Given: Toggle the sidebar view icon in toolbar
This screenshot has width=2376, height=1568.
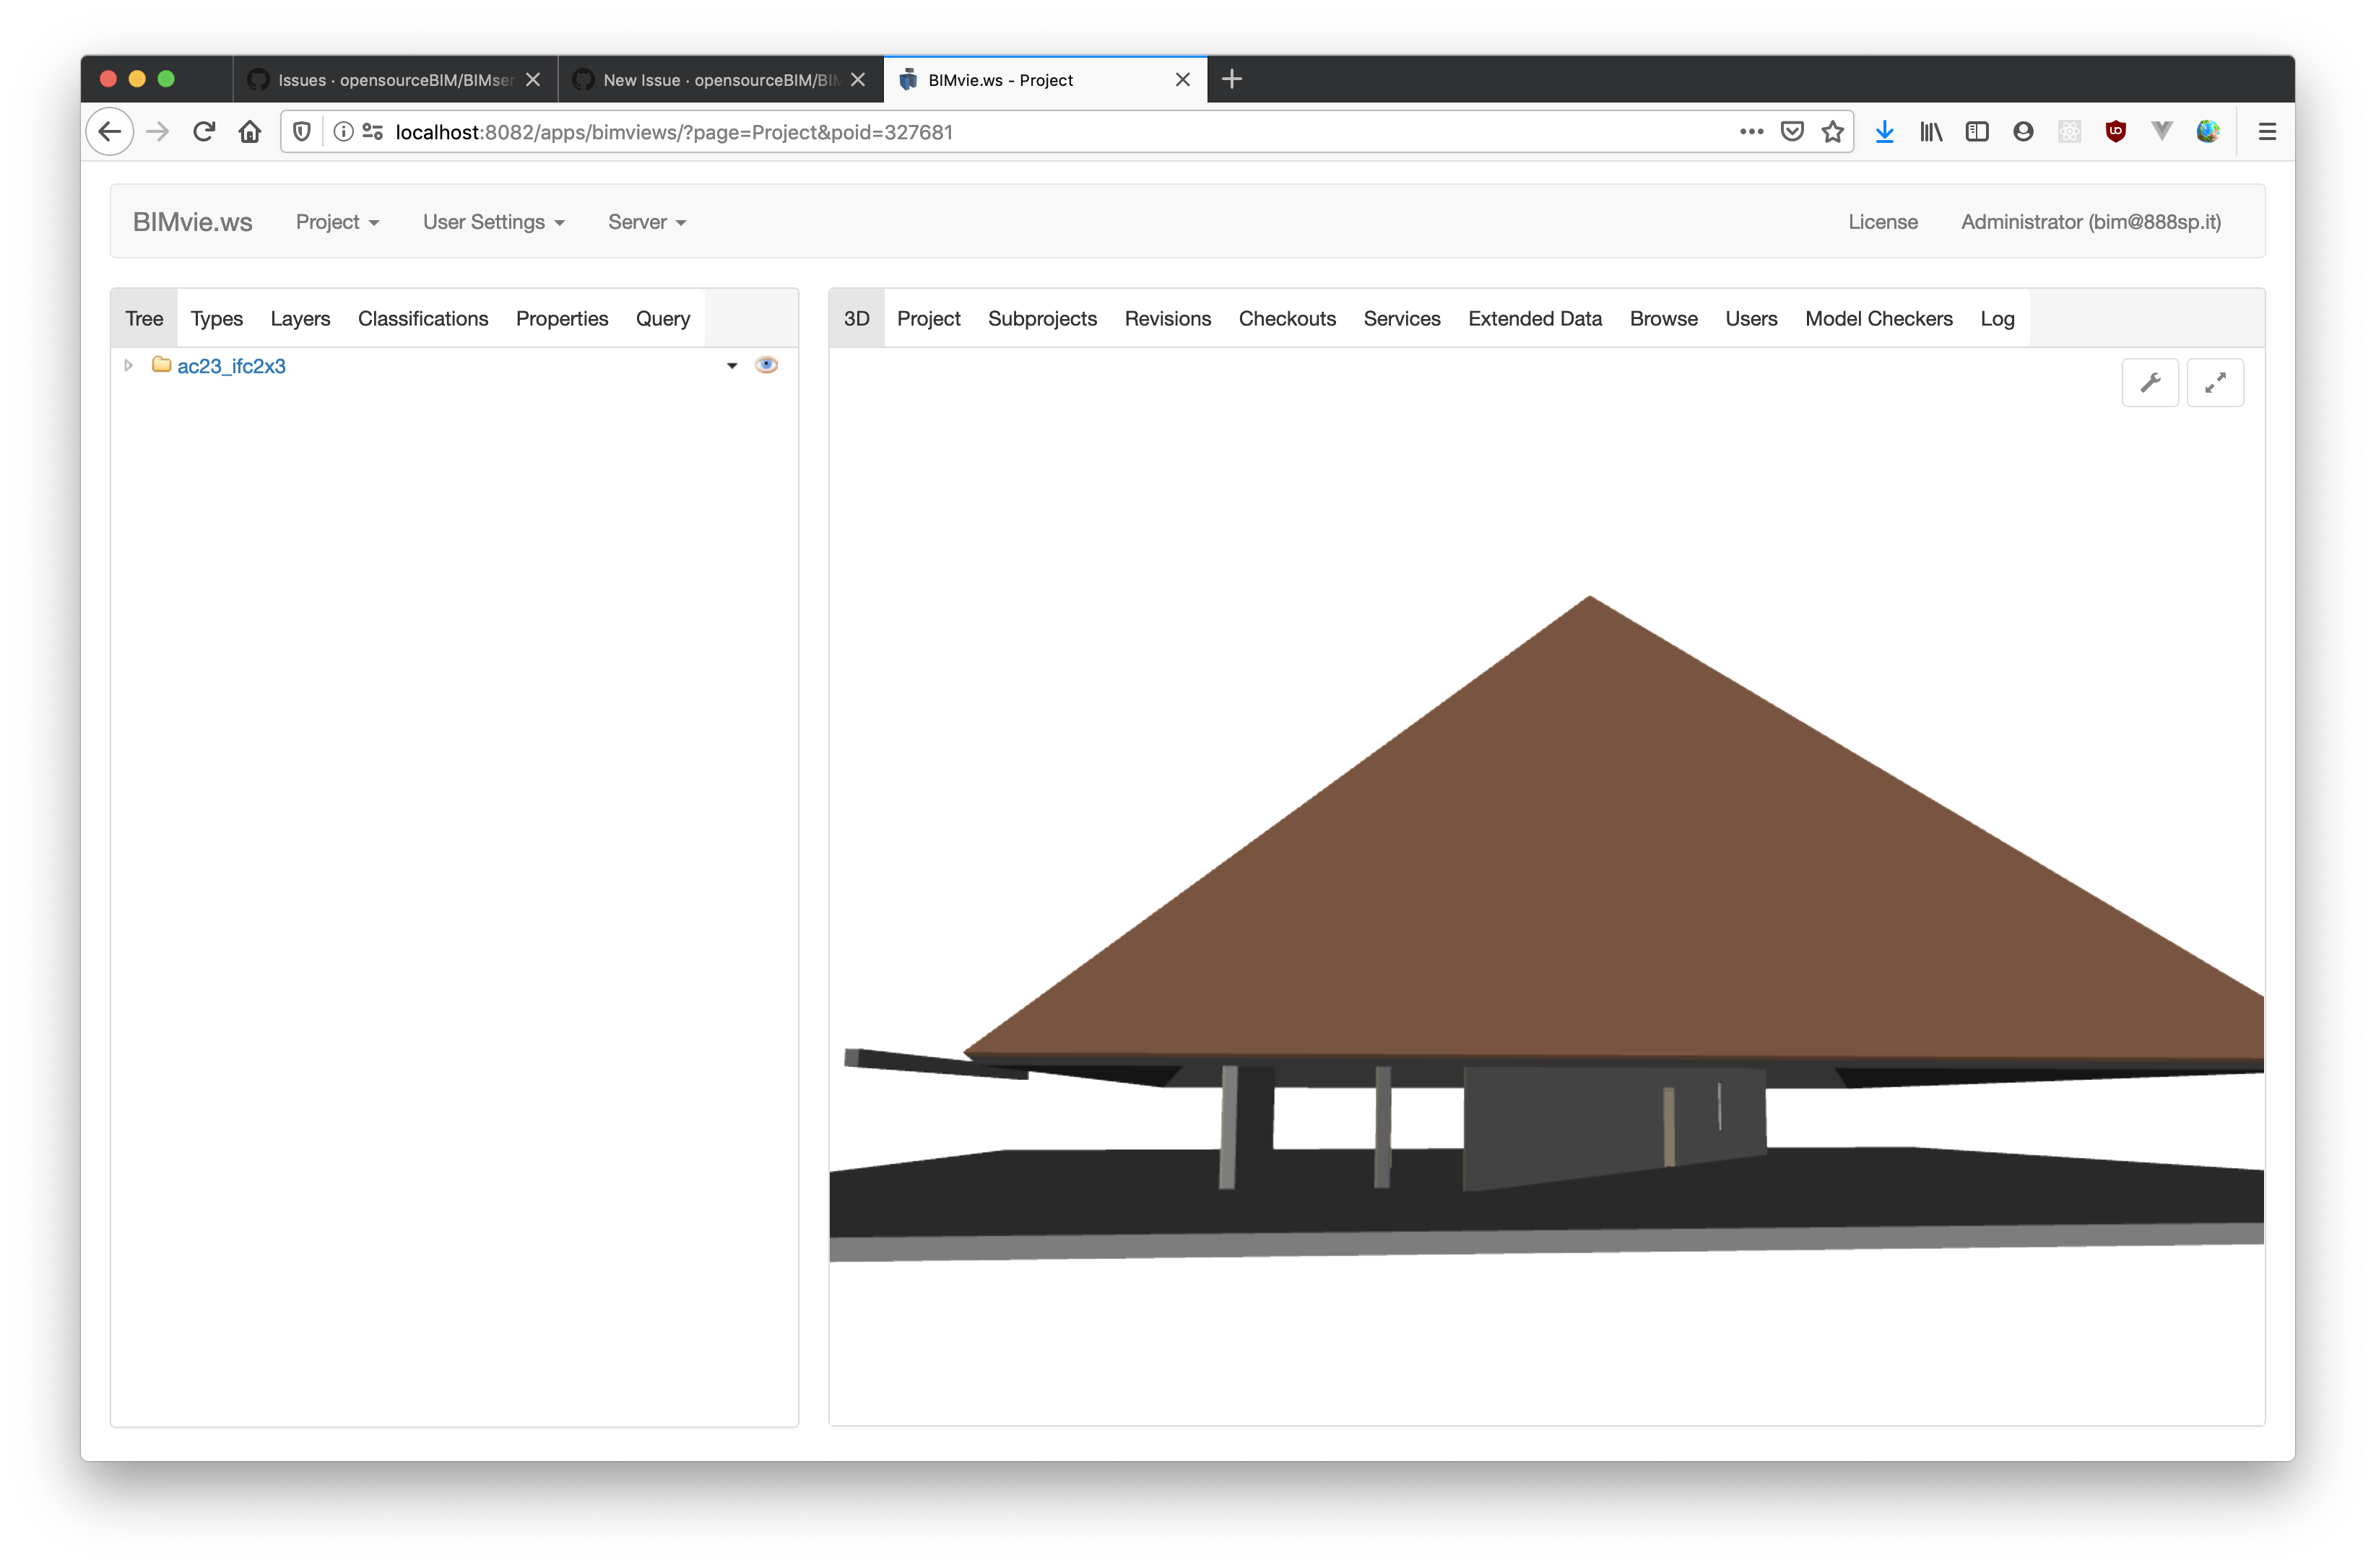Looking at the screenshot, I should click(x=1977, y=131).
